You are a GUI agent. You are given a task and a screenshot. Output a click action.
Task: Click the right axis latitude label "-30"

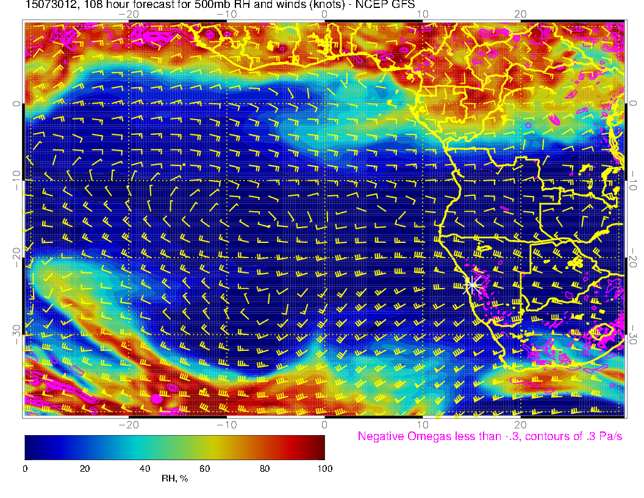(x=634, y=335)
